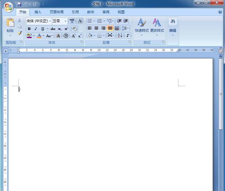Apply the font color A
Image resolution: width=225 pixels, height=191 pixels.
pyautogui.click(x=39, y=36)
